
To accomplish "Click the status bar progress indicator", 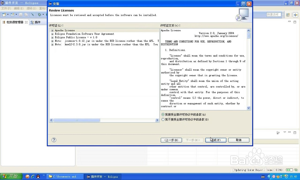I will coord(289,170).
